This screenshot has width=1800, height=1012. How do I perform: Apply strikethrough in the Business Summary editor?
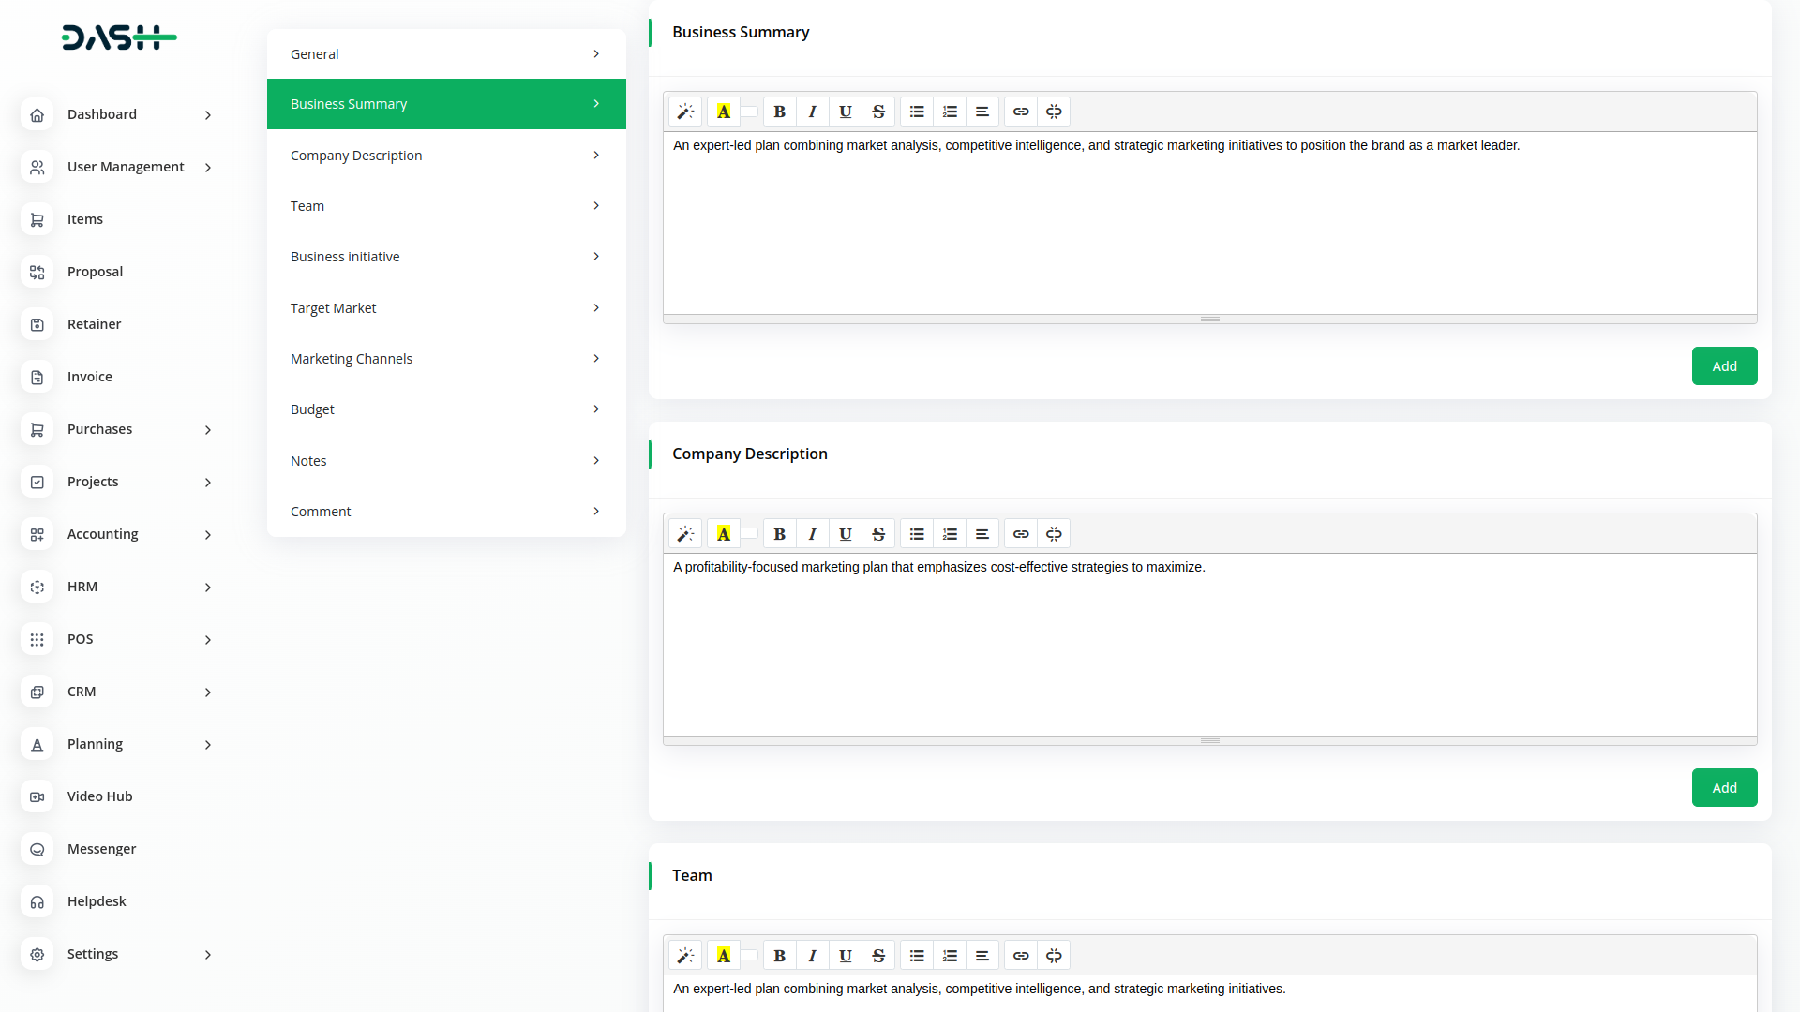point(878,112)
